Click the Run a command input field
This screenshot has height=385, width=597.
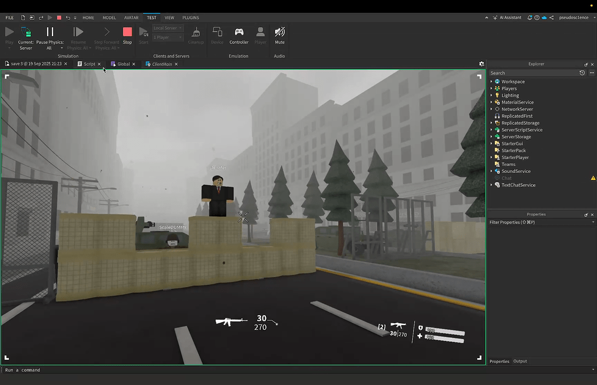click(58, 370)
